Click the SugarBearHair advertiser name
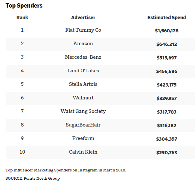Screen dimensions: 195x183 tap(83, 125)
